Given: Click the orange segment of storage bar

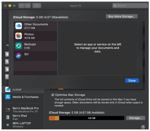Looking at the screenshot, I should pyautogui.click(x=52, y=118).
